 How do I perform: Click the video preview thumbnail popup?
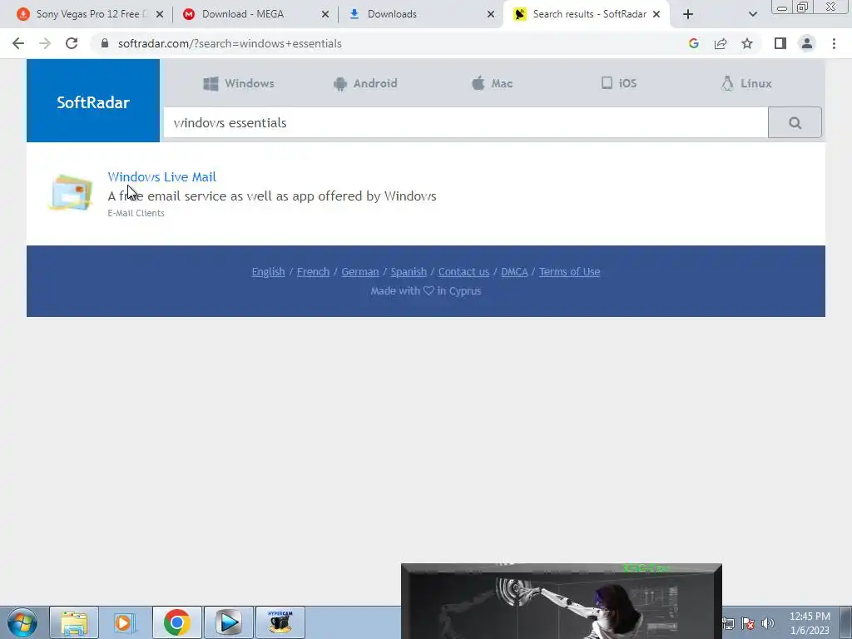click(x=562, y=601)
